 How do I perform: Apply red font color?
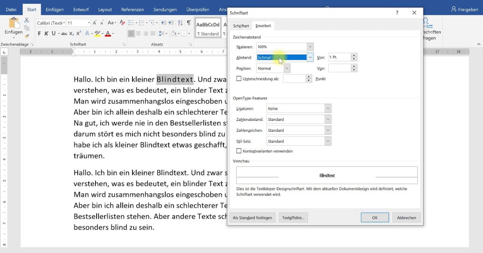(x=108, y=34)
